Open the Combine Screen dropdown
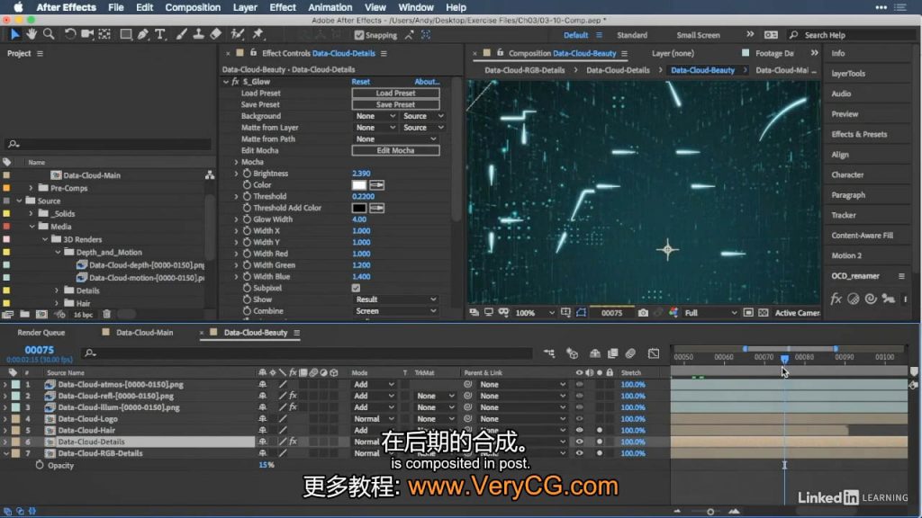Image resolution: width=922 pixels, height=518 pixels. click(396, 311)
